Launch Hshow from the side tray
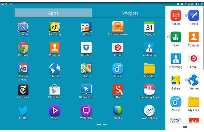Screen dimensions: 204x132 pos(176,15)
